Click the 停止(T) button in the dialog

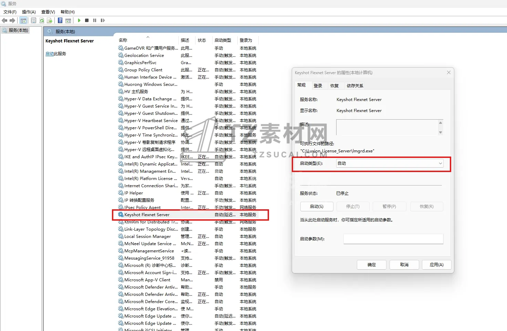(353, 207)
